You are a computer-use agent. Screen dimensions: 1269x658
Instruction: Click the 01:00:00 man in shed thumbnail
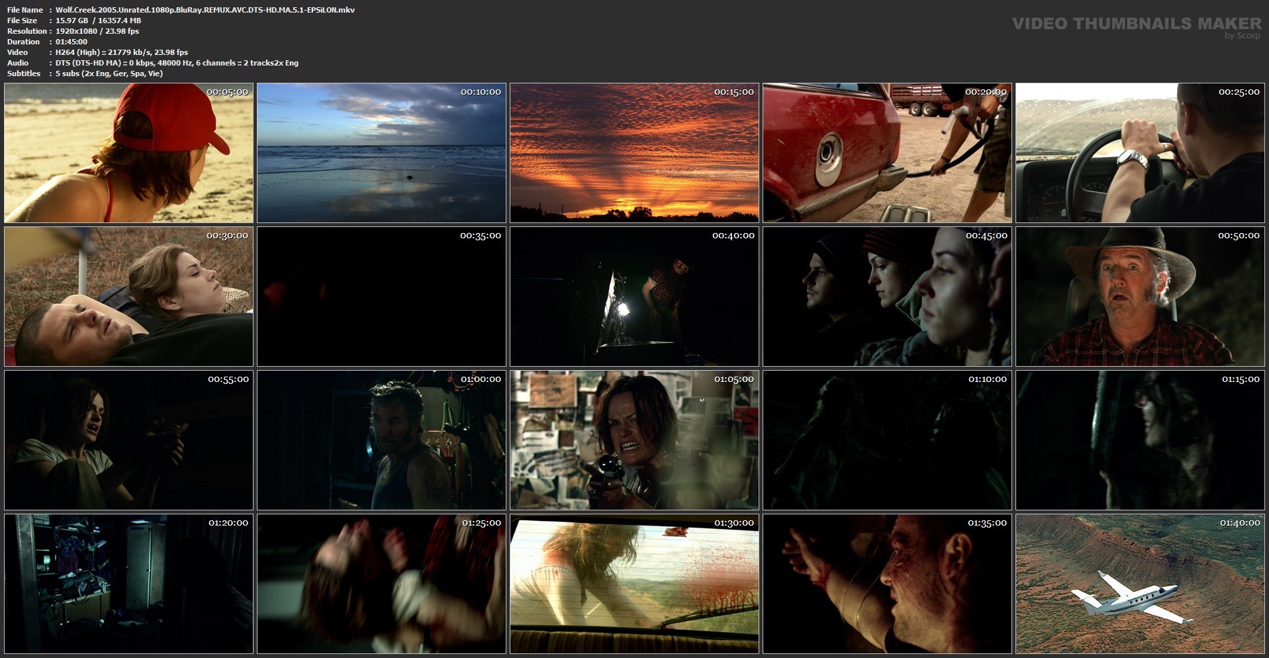coord(381,440)
